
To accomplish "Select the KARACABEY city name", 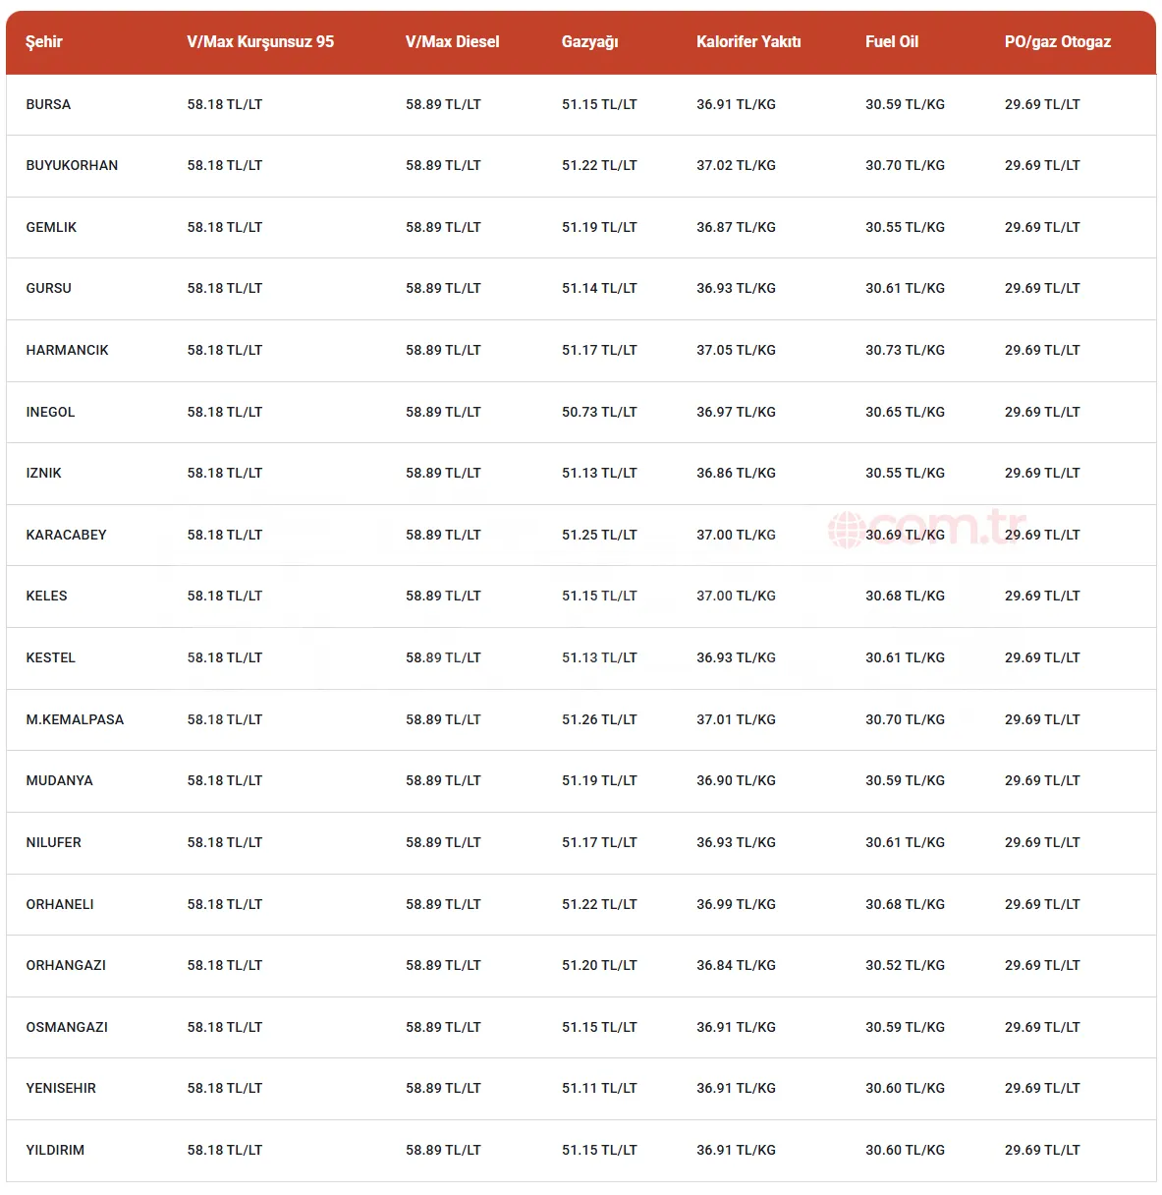I will (66, 535).
